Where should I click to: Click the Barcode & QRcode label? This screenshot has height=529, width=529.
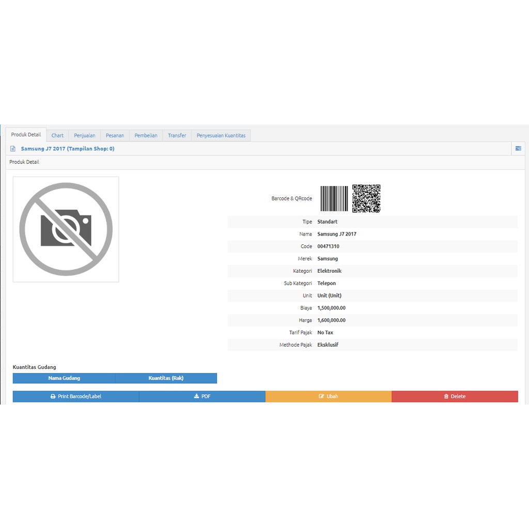(x=291, y=198)
